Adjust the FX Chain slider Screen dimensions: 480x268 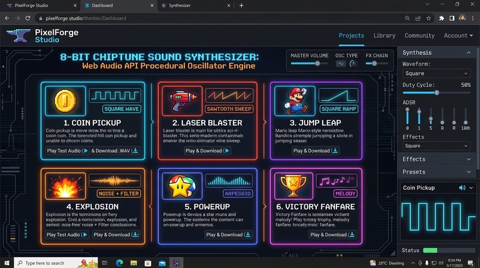[x=376, y=63]
